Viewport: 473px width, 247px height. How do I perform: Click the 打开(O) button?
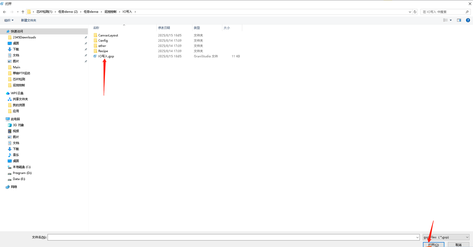[x=434, y=245]
